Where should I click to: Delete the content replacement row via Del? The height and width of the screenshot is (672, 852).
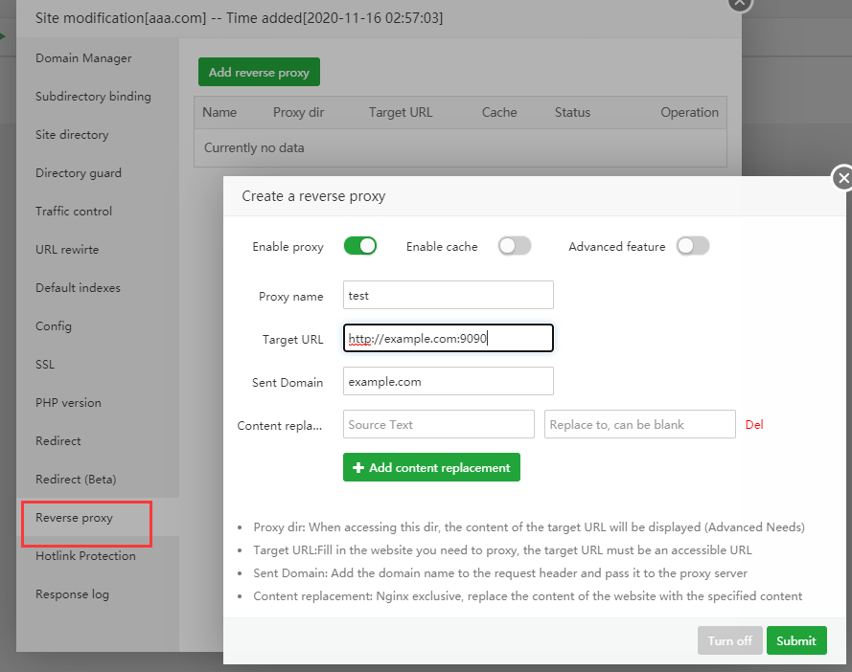pos(754,424)
